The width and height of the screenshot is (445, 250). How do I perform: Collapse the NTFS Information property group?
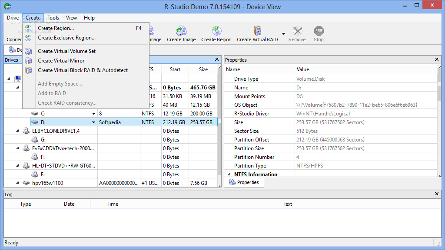pyautogui.click(x=229, y=174)
